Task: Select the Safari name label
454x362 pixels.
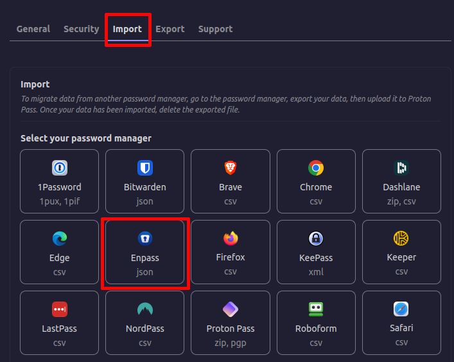Action: click(x=401, y=328)
